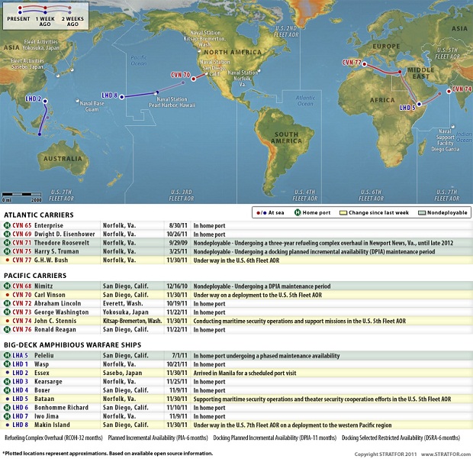Click the 'Kitsap-Bremerton, Wash.' home port cell
Viewport: 473px width, 459px height.
[x=133, y=321]
